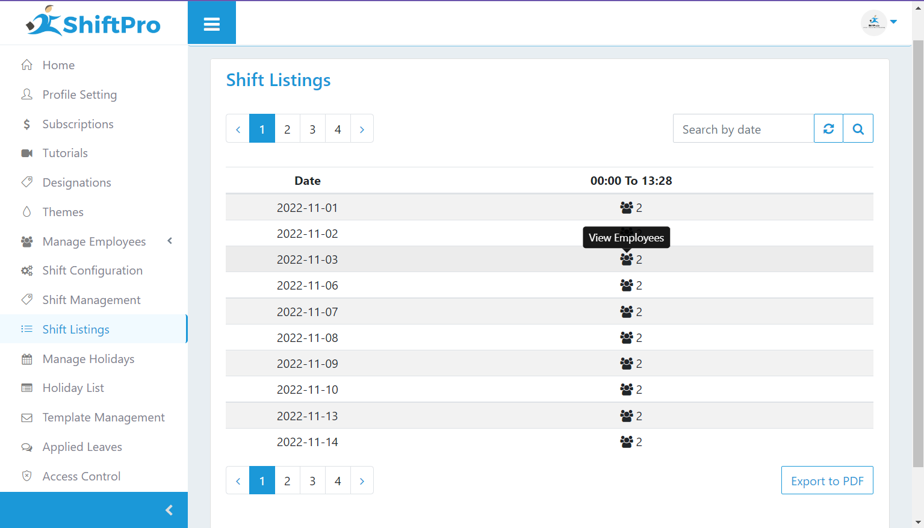The width and height of the screenshot is (924, 528).
Task: Click the refresh icon beside search
Action: pos(828,128)
